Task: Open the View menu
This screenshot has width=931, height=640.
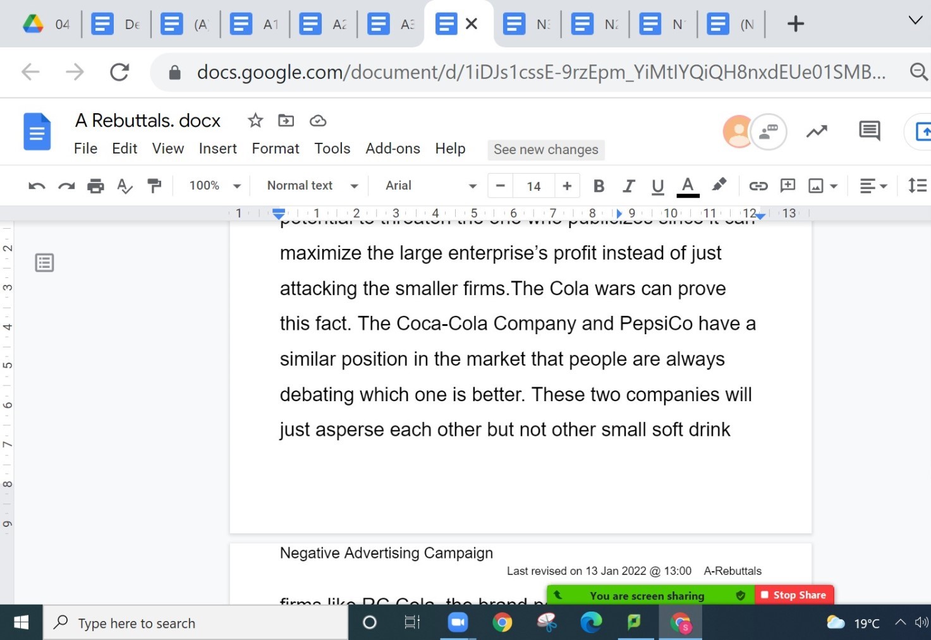Action: (x=167, y=148)
